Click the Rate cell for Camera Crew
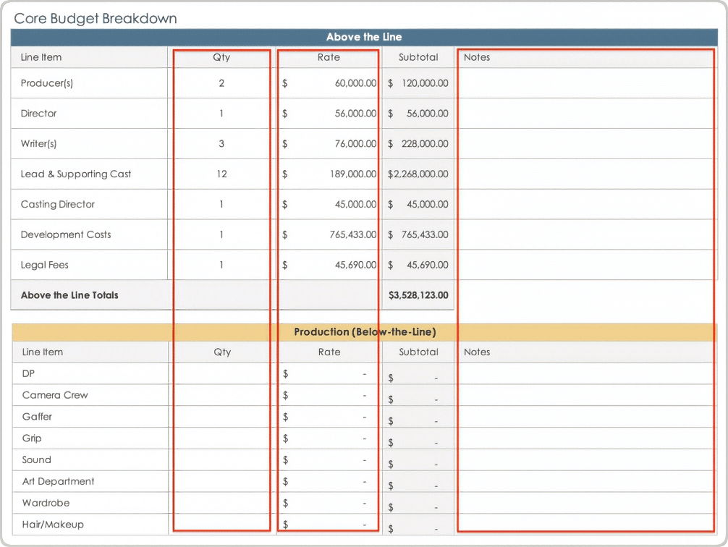This screenshot has width=728, height=547. coord(329,396)
